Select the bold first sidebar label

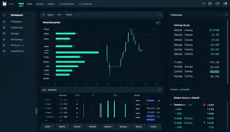point(17,15)
